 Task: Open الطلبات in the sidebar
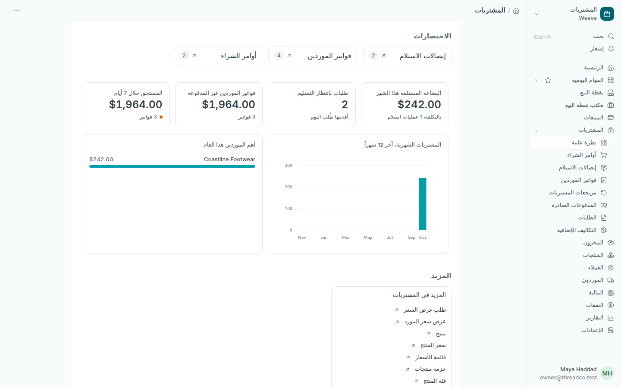tap(570, 218)
